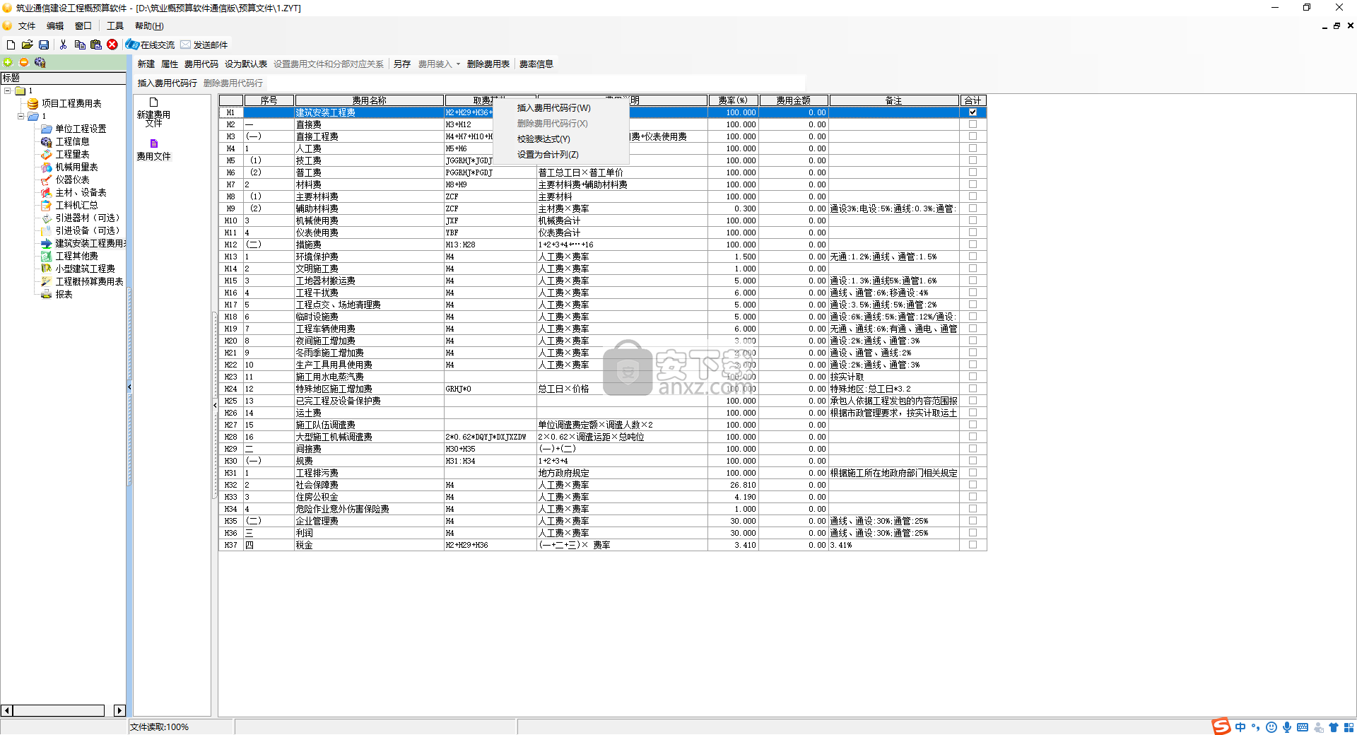Select 项目工程费用表 tree node
Screen dimensions: 1357x735
[x=71, y=103]
